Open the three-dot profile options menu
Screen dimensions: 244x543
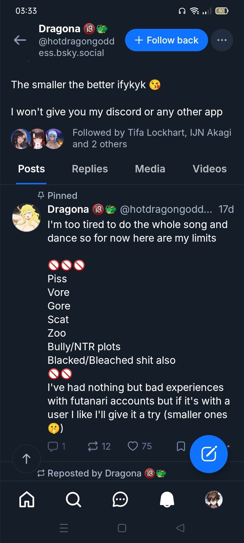pos(222,40)
